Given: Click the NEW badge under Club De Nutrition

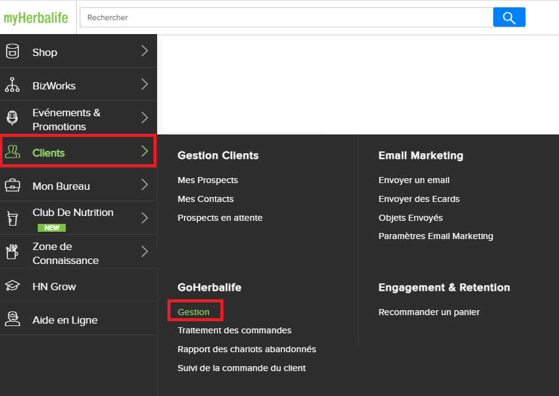Looking at the screenshot, I should [52, 228].
